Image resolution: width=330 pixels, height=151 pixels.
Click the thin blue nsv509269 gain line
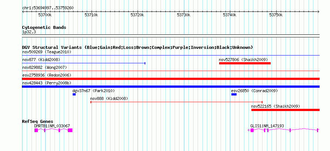pyautogui.click(x=171, y=56)
